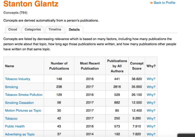Open the Tobacco Industry concept link
195x137 pixels.
(18, 79)
